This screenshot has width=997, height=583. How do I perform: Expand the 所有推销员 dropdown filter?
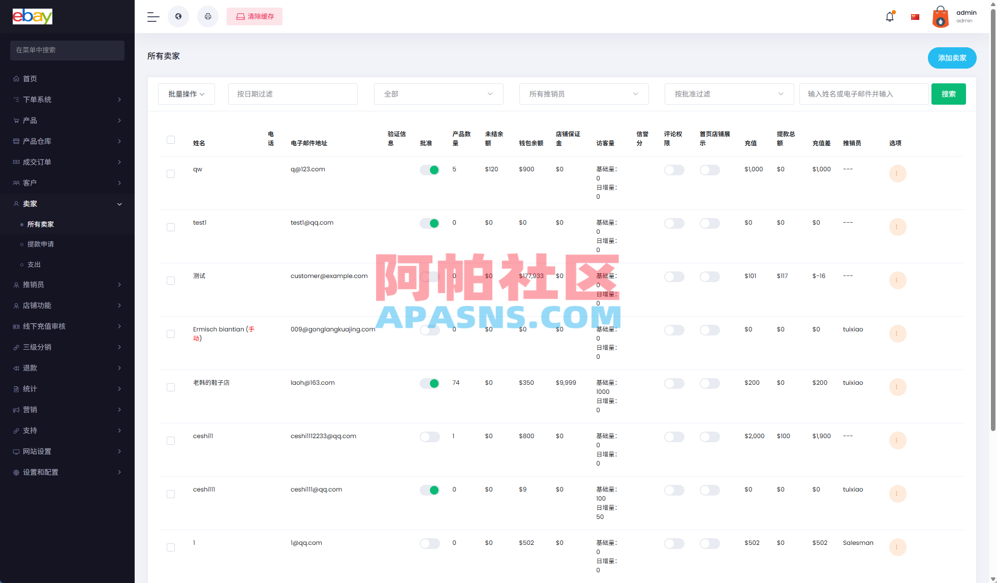tap(583, 94)
